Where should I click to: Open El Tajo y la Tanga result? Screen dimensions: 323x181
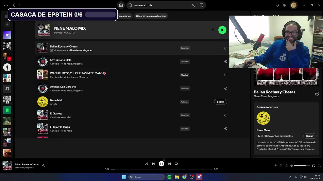click(x=60, y=127)
